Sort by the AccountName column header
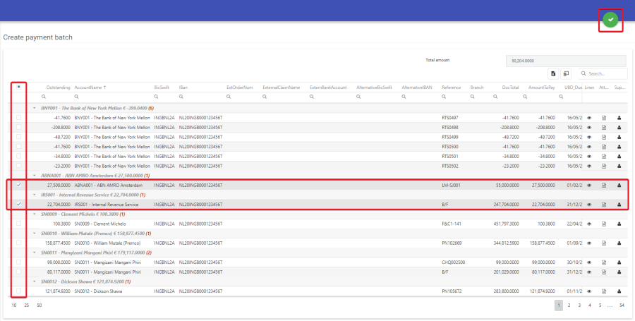635x321 pixels. click(x=88, y=87)
